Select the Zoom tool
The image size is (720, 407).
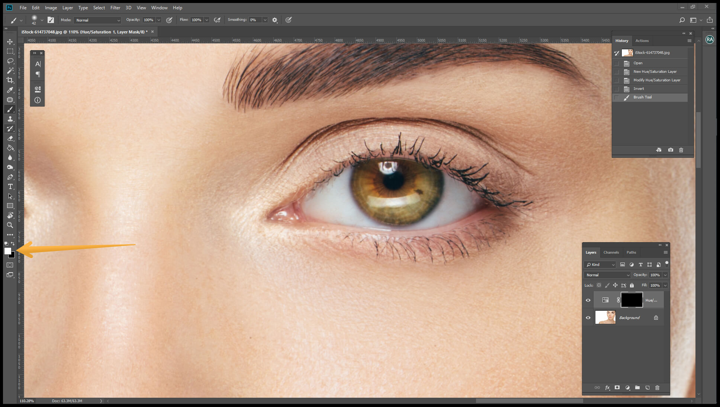click(10, 225)
